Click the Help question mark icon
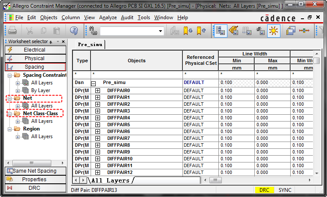This screenshot has width=327, height=197. coord(74,31)
